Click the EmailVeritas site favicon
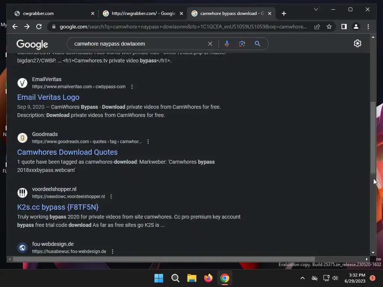This screenshot has width=383, height=287. pyautogui.click(x=22, y=83)
